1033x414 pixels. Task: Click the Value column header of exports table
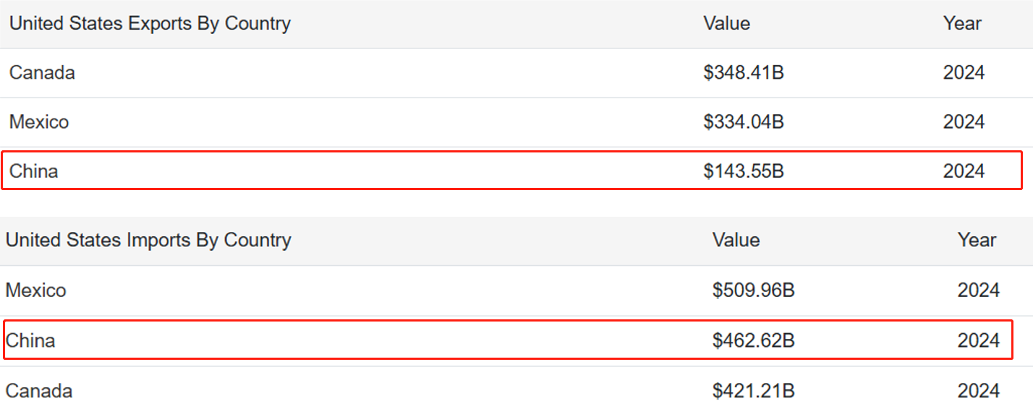coord(726,23)
